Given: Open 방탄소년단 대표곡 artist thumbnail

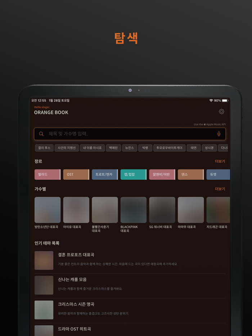Looking at the screenshot, I should (x=48, y=210).
